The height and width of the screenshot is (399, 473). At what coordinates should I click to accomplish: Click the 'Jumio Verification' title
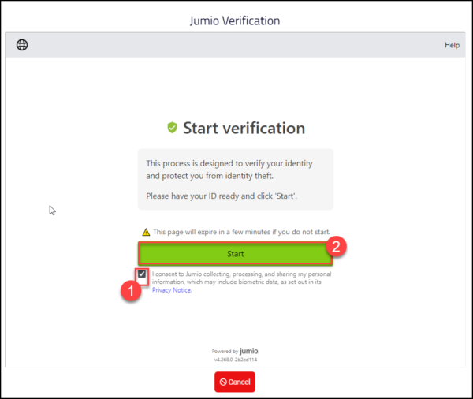(x=235, y=21)
